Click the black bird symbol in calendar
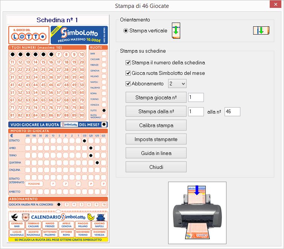This screenshot has height=249, width=284. [15, 217]
